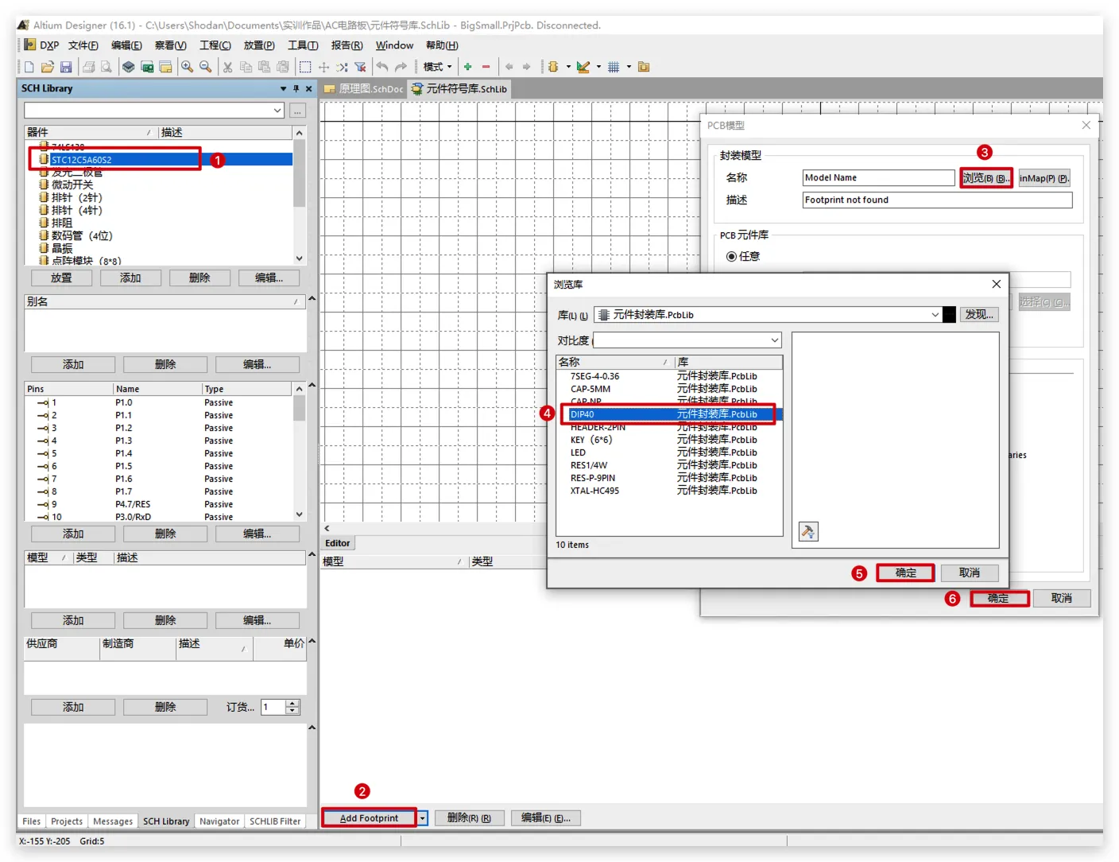The width and height of the screenshot is (1119, 862).
Task: Open the 模式 dropdown on the toolbar
Action: click(437, 67)
